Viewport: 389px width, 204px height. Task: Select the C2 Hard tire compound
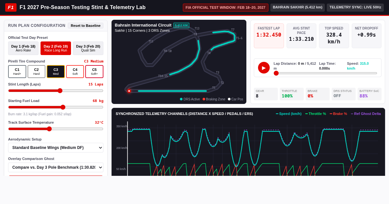[x=36, y=72]
